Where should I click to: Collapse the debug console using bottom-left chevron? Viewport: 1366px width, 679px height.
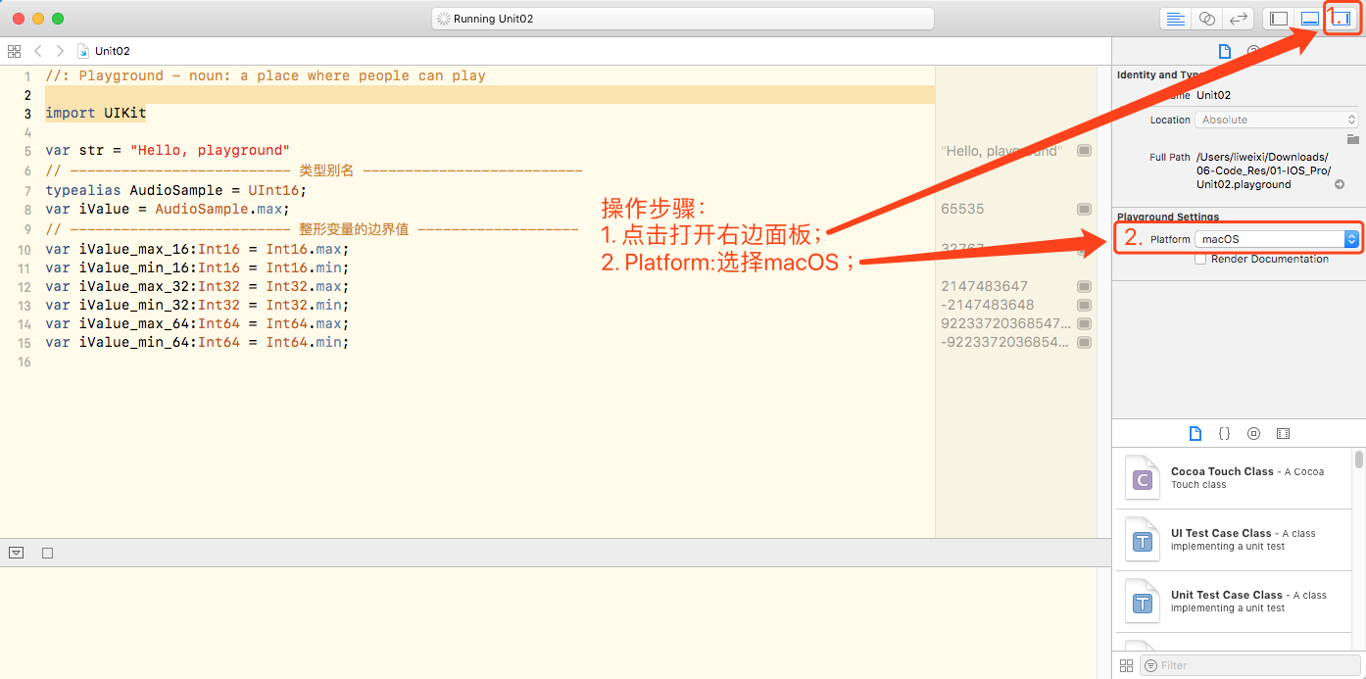(x=16, y=552)
